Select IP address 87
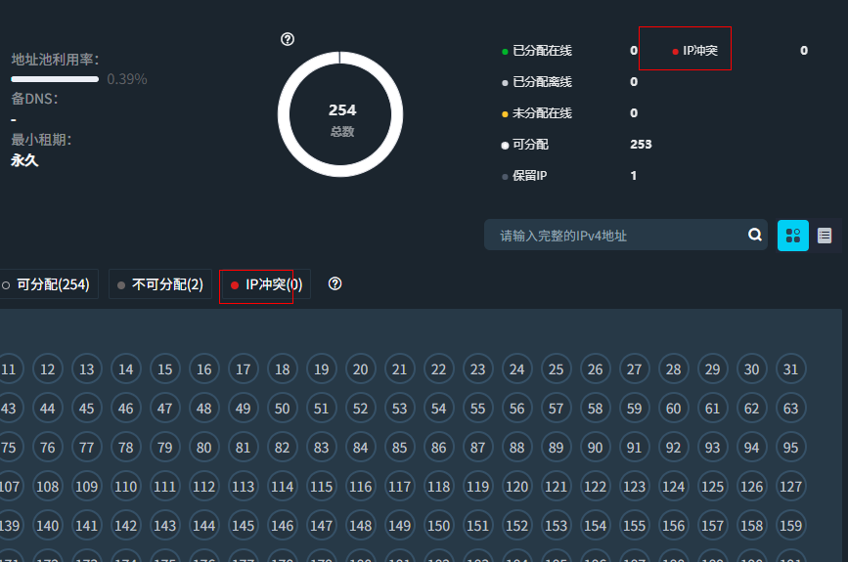This screenshot has width=848, height=562. click(x=477, y=448)
